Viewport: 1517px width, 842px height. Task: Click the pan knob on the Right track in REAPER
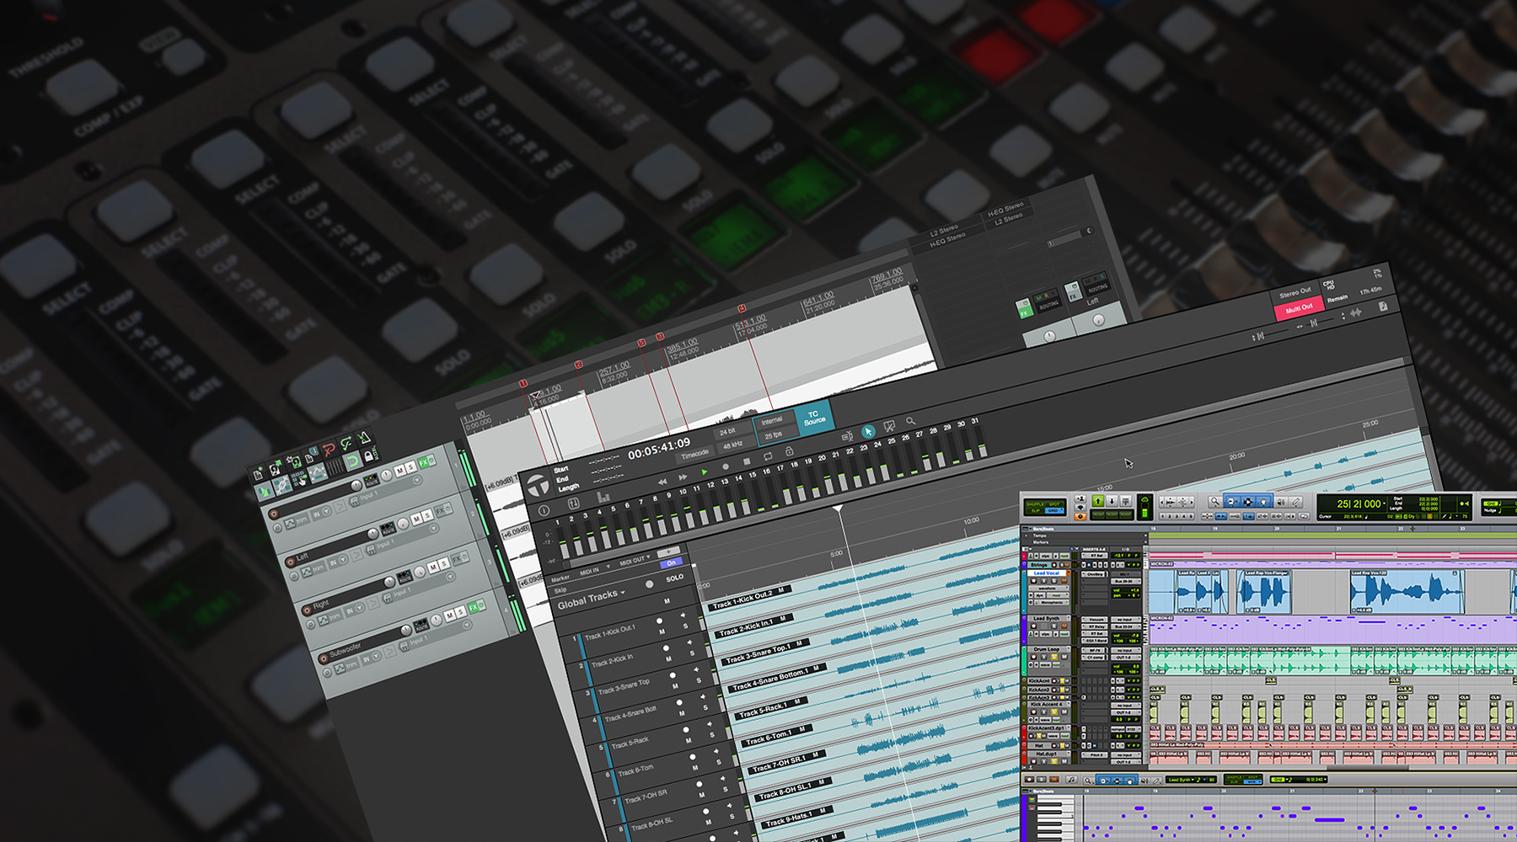[420, 572]
